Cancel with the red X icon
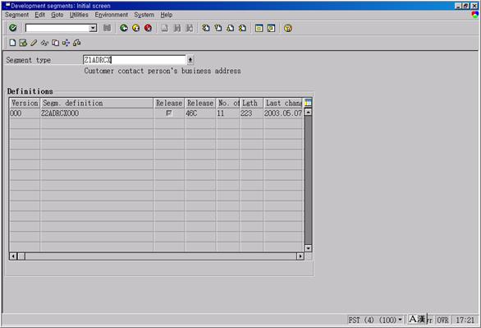 [x=149, y=28]
